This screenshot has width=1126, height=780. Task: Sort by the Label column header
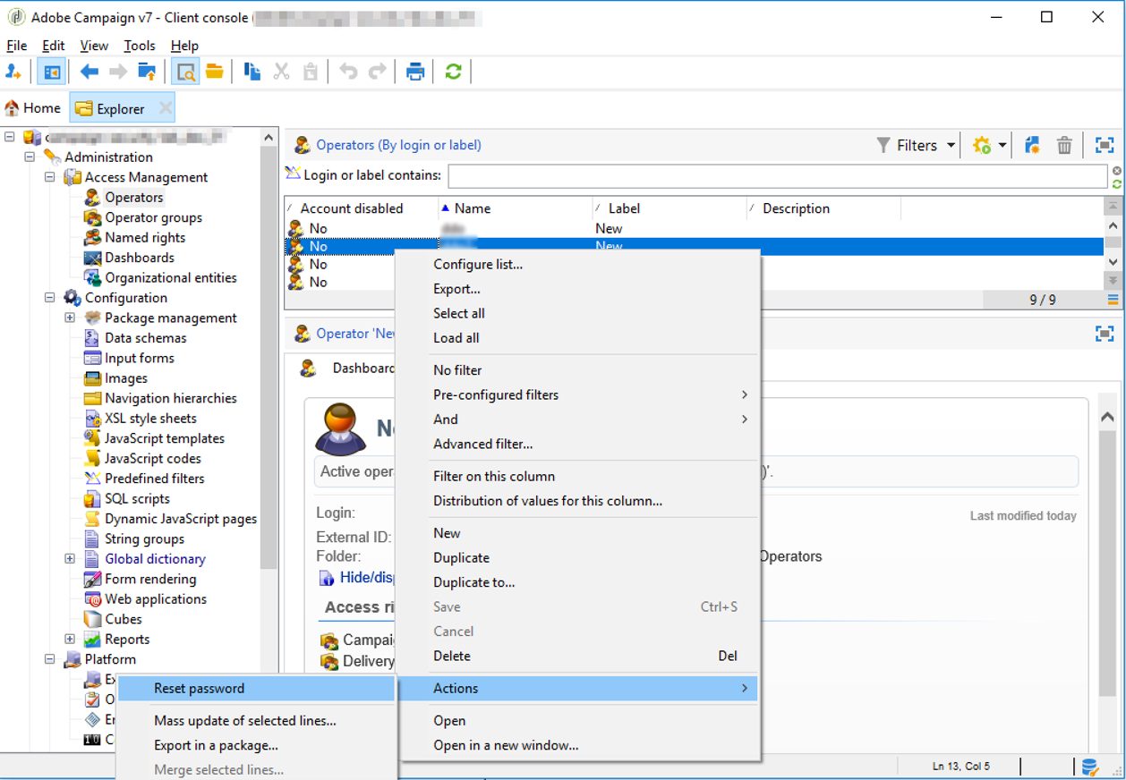(x=670, y=208)
